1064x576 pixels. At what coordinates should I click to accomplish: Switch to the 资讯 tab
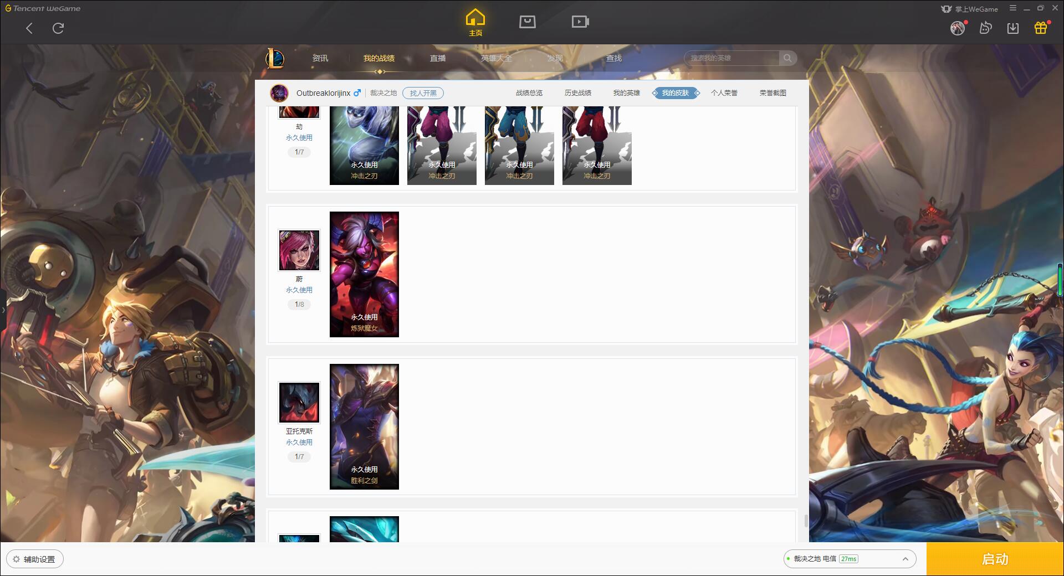pos(320,58)
